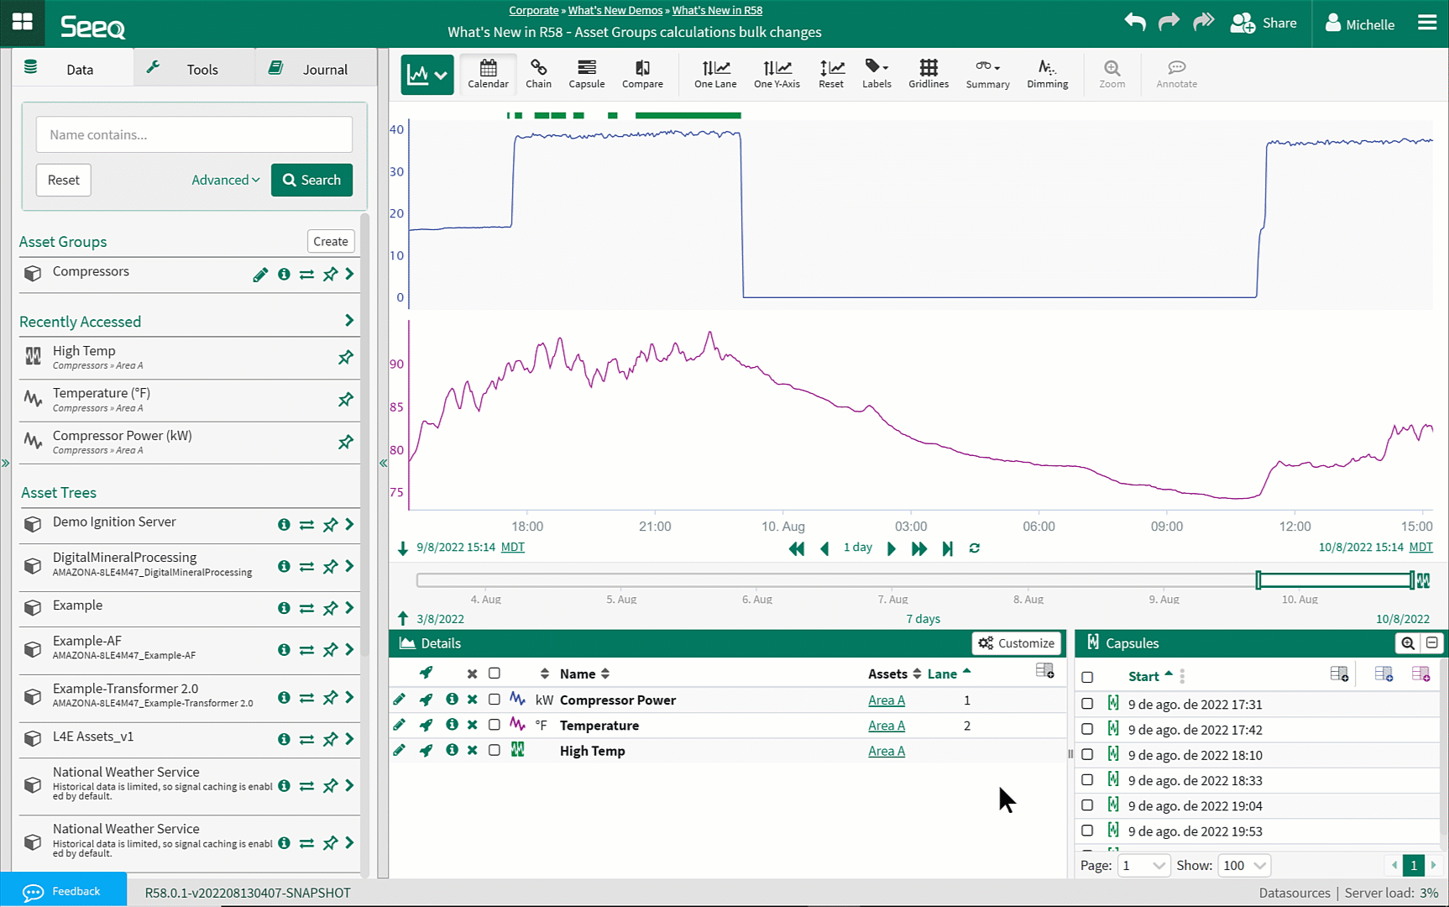
Task: Open the Journal tab
Action: [x=315, y=70]
